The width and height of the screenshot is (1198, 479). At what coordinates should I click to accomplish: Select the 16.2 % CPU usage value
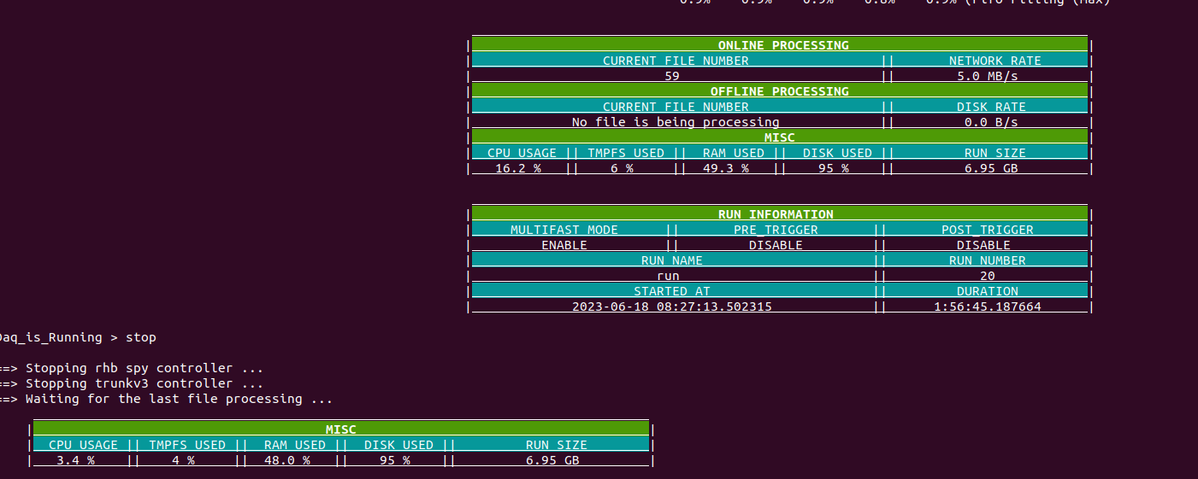pos(518,168)
